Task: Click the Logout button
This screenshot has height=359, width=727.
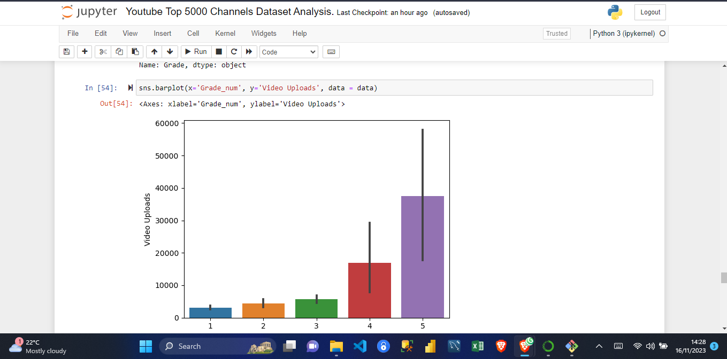Action: [x=650, y=12]
